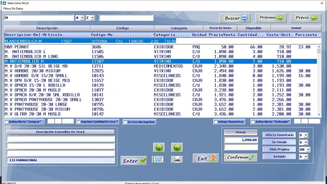Enable the Incluye Parametros checkbox
The height and width of the screenshot is (184, 327).
[216, 121]
